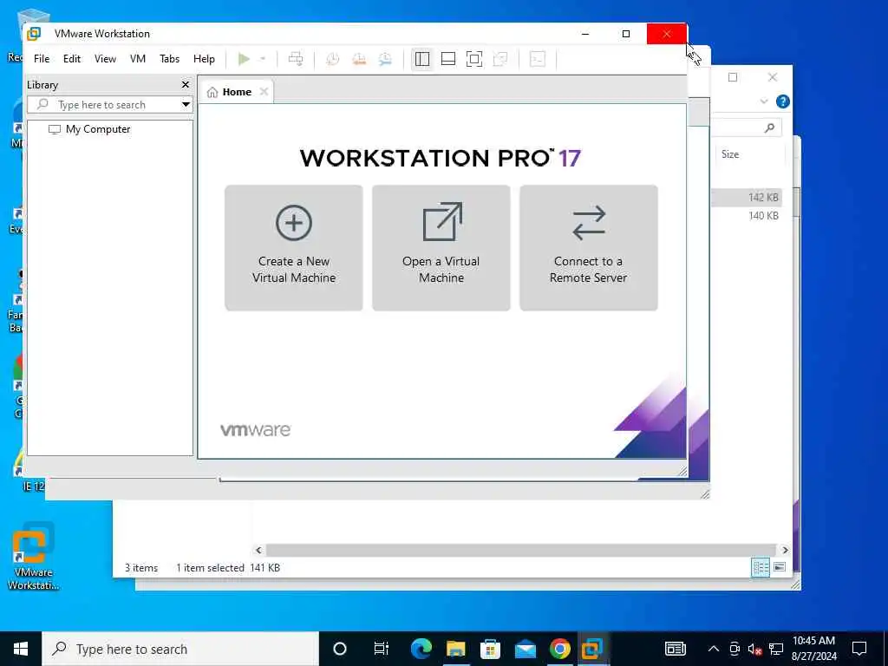Click the Take Snapshot toolbar icon
This screenshot has height=666, width=888.
pyautogui.click(x=332, y=59)
